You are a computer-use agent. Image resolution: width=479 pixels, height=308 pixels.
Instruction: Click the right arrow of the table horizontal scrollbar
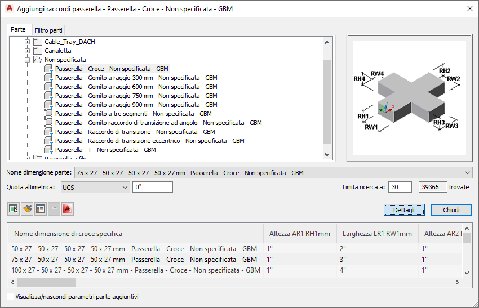click(458, 282)
